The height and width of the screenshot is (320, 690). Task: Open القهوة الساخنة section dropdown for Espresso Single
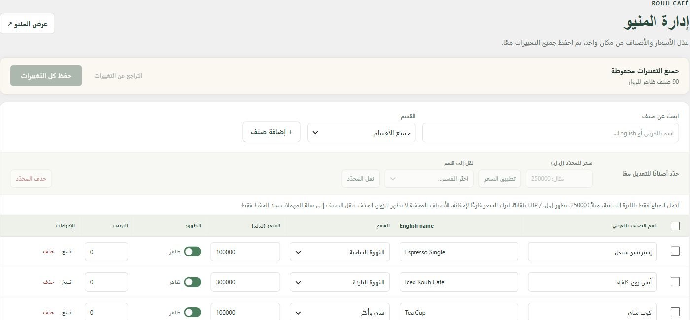point(340,252)
